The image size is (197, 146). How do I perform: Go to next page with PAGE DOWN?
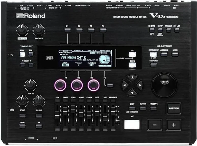[x=132, y=65]
